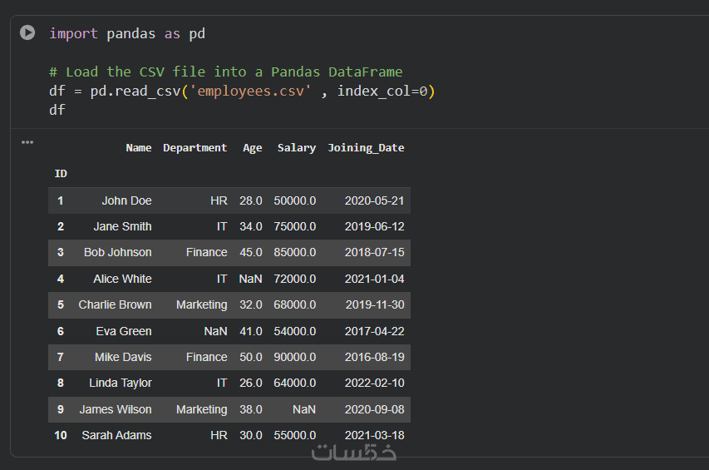Click Bob Johnson's salary value 85000.0
709x470 pixels.
click(294, 252)
